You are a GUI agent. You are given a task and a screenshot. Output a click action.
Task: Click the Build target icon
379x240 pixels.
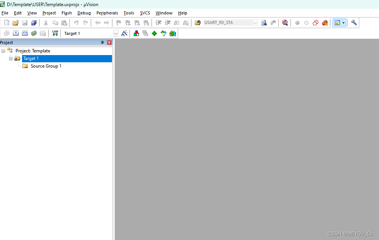pos(16,33)
